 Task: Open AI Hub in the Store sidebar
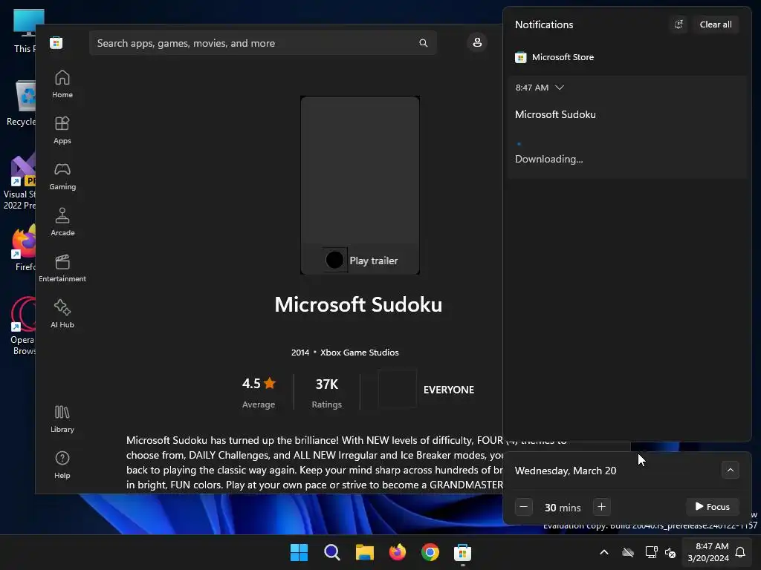[x=62, y=315]
